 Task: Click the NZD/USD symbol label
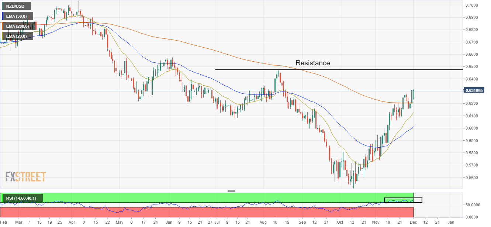(16, 6)
